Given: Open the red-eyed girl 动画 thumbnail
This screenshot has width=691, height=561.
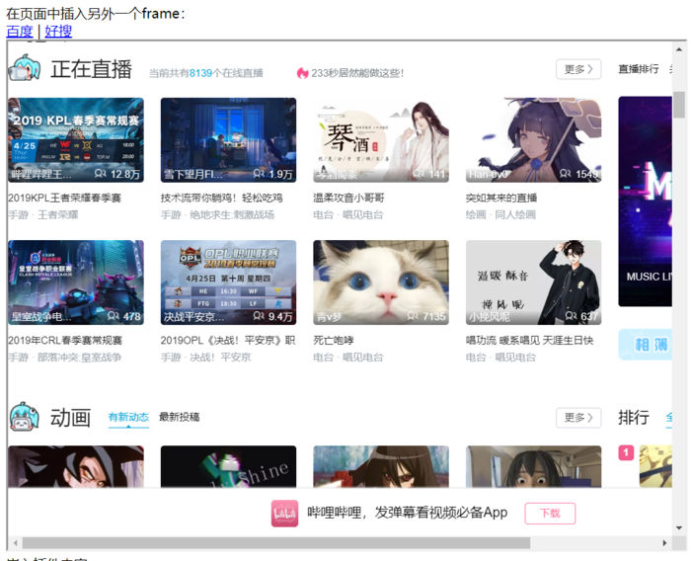Looking at the screenshot, I should (381, 466).
